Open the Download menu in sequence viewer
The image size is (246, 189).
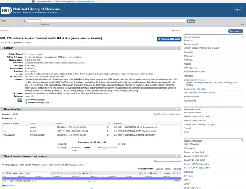coord(167,173)
